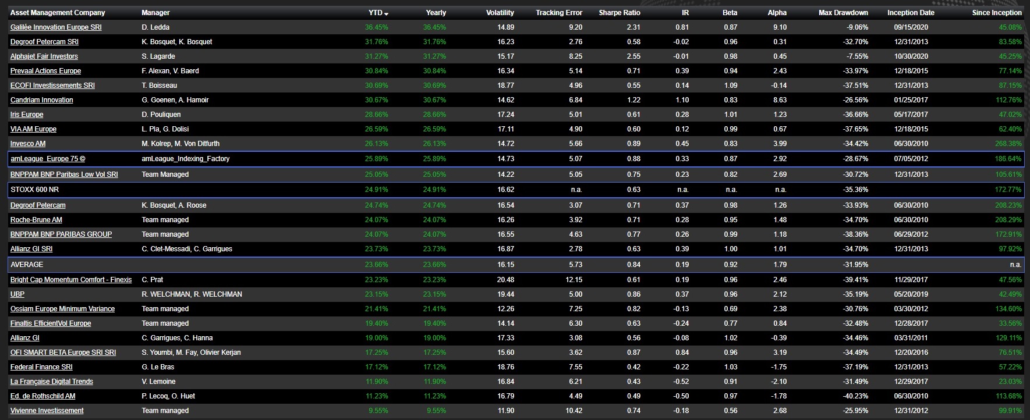Open Degroof Petercam link managed by A. Roose
The width and height of the screenshot is (1030, 420).
click(x=38, y=205)
